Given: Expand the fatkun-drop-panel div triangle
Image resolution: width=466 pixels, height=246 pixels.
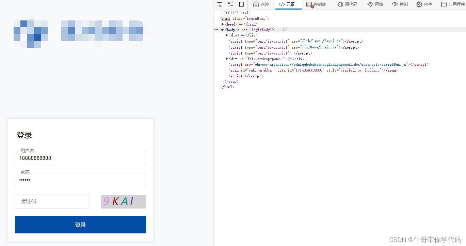Looking at the screenshot, I should point(227,59).
